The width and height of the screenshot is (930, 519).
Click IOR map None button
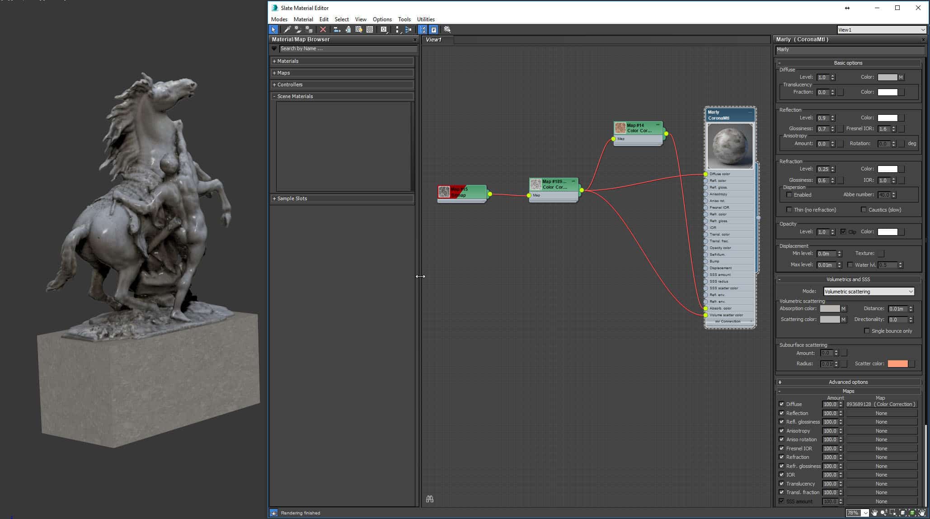881,475
